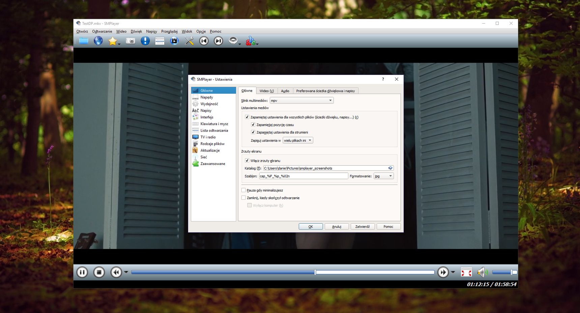580x313 pixels.
Task: Take a screenshot using the camera toolbar icon
Action: click(130, 41)
